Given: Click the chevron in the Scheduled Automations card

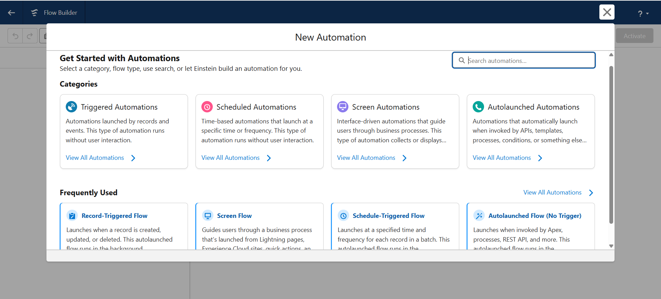Looking at the screenshot, I should pyautogui.click(x=269, y=158).
